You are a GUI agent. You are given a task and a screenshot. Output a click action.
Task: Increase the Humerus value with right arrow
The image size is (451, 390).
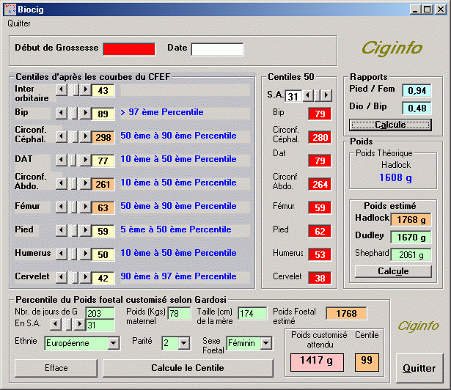(85, 254)
